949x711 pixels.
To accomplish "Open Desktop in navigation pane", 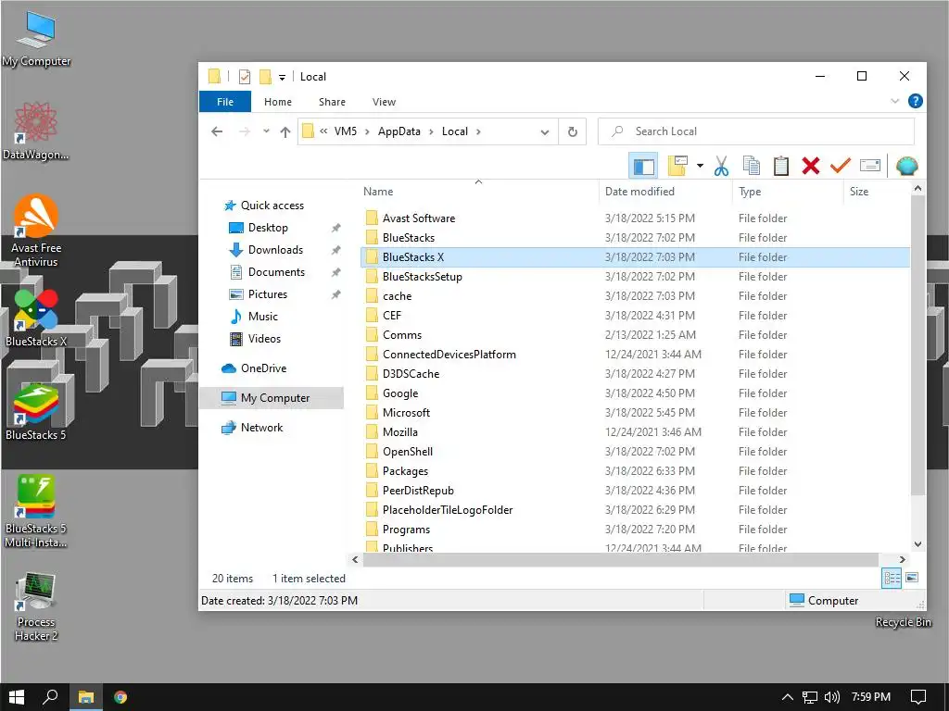I will pos(268,228).
